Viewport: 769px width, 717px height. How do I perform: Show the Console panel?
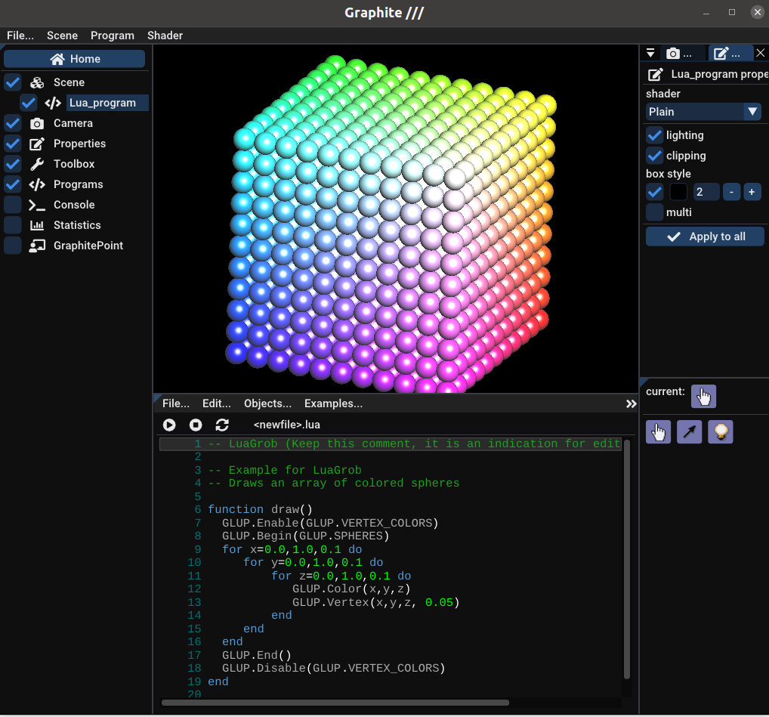click(13, 205)
